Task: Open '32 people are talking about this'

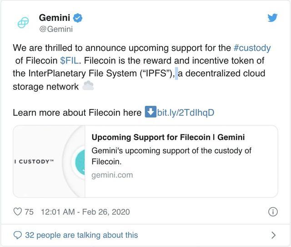Action: (x=82, y=235)
